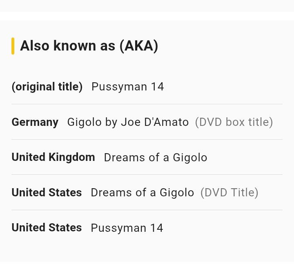Select "United States" label in the DVD Title row
The height and width of the screenshot is (266, 294).
[x=47, y=193]
